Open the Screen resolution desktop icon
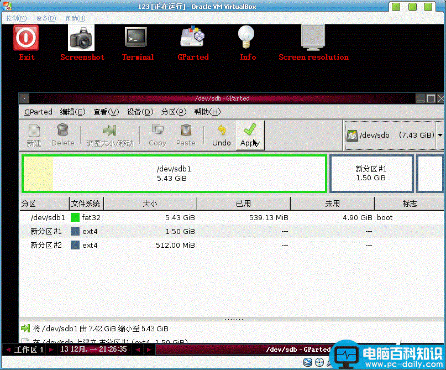Screen dimensions: 446x370 [x=313, y=38]
